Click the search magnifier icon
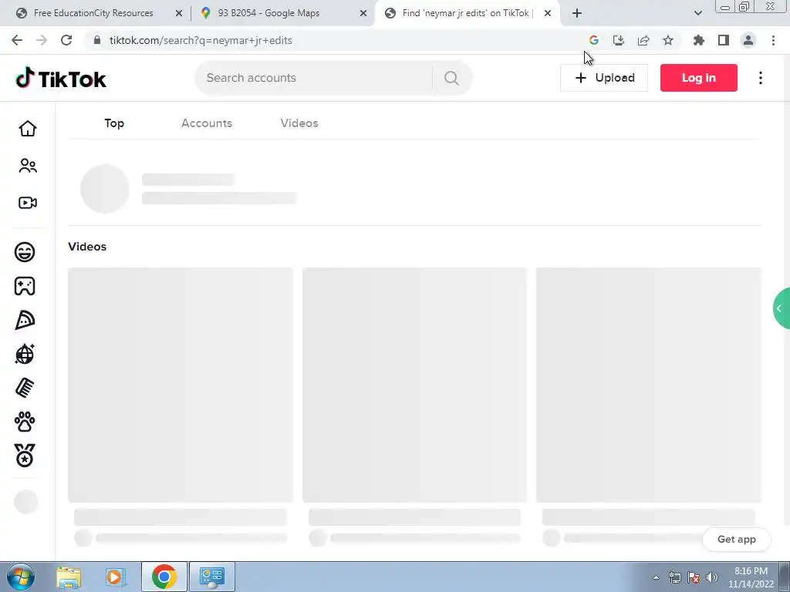Image resolution: width=790 pixels, height=592 pixels. point(451,78)
